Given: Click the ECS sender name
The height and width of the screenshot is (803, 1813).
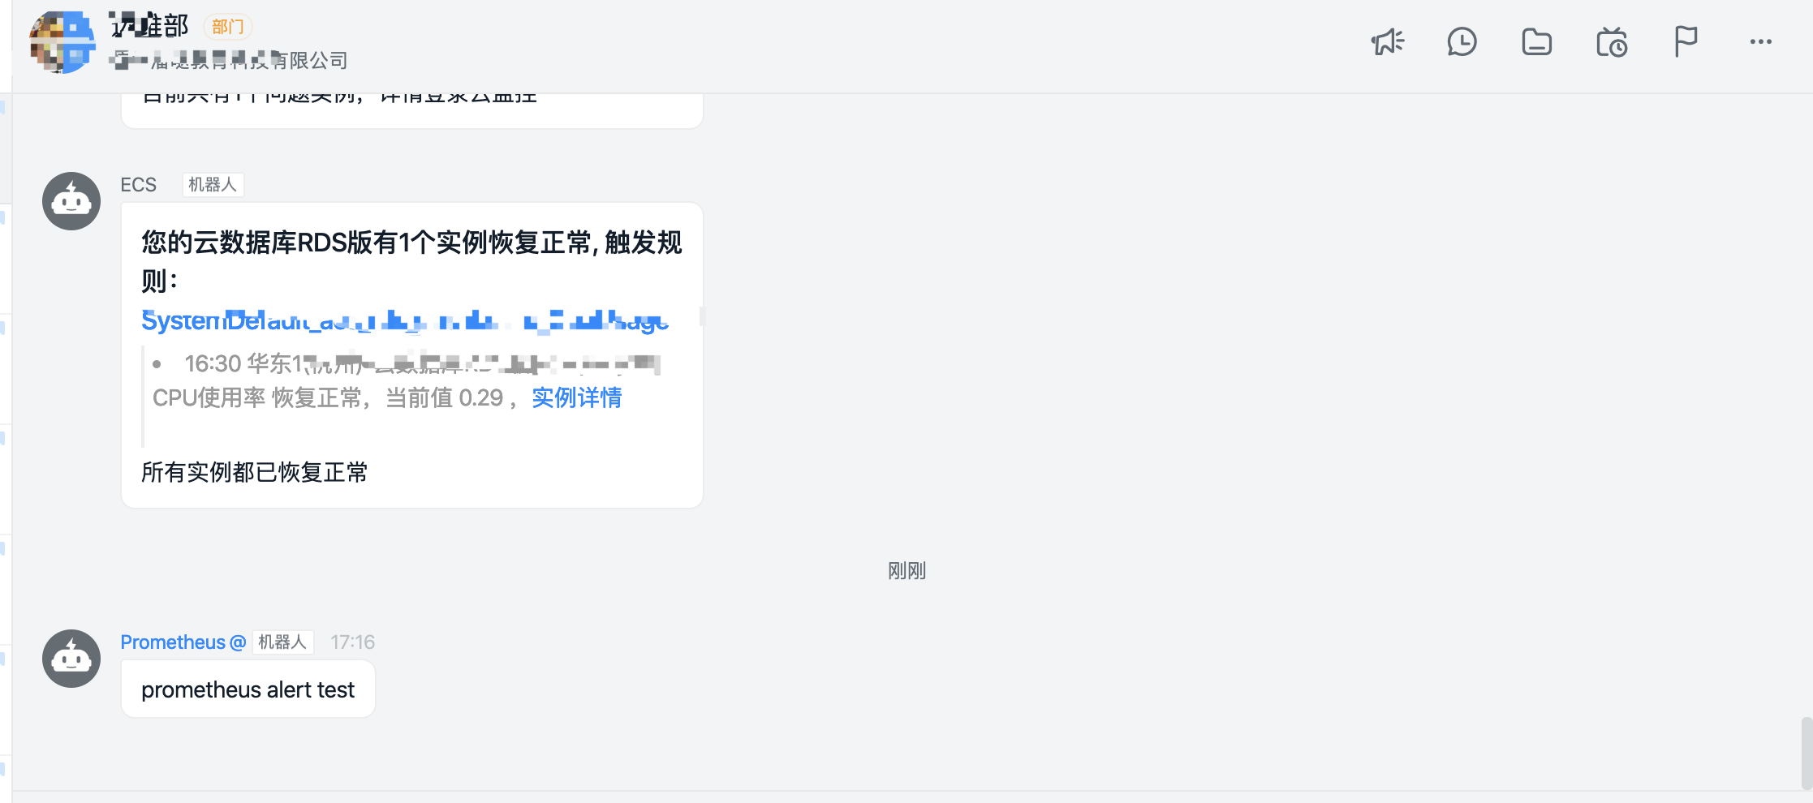Looking at the screenshot, I should coord(139,185).
